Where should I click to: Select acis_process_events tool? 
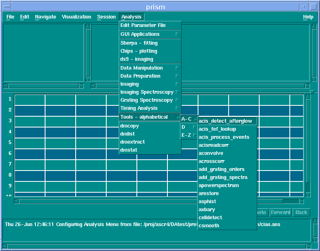point(227,137)
